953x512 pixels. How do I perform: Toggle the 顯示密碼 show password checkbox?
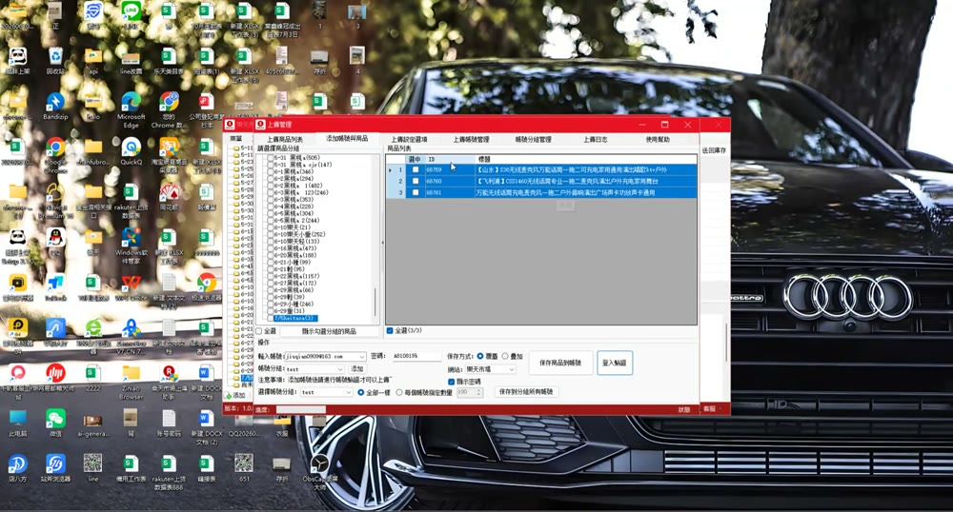click(x=451, y=382)
